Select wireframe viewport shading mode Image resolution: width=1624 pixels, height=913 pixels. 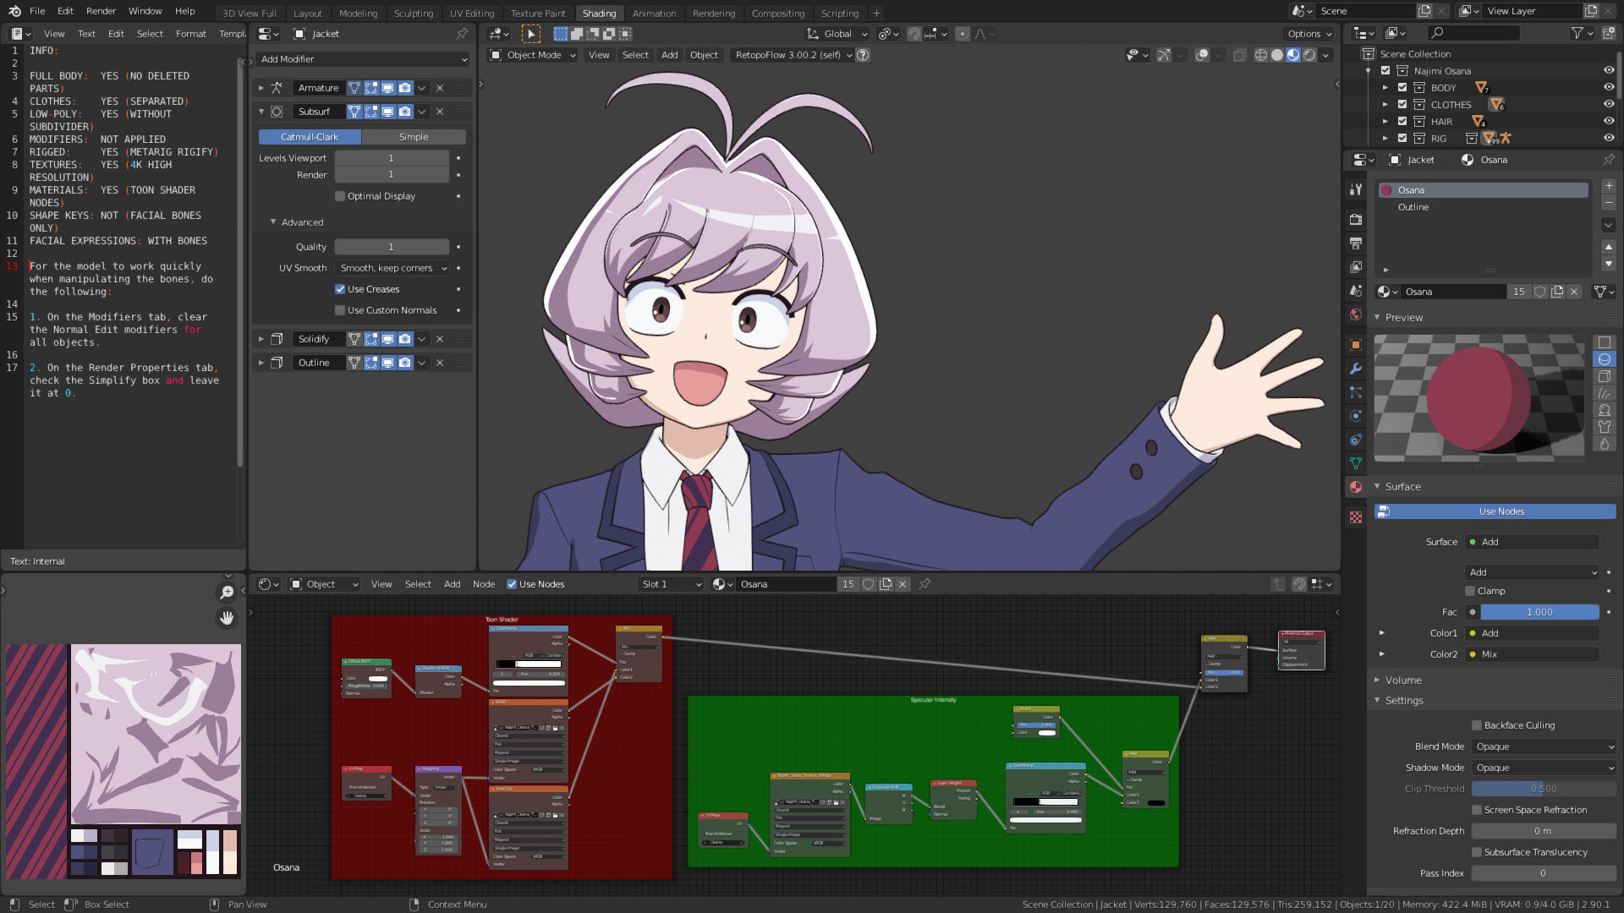(1260, 55)
